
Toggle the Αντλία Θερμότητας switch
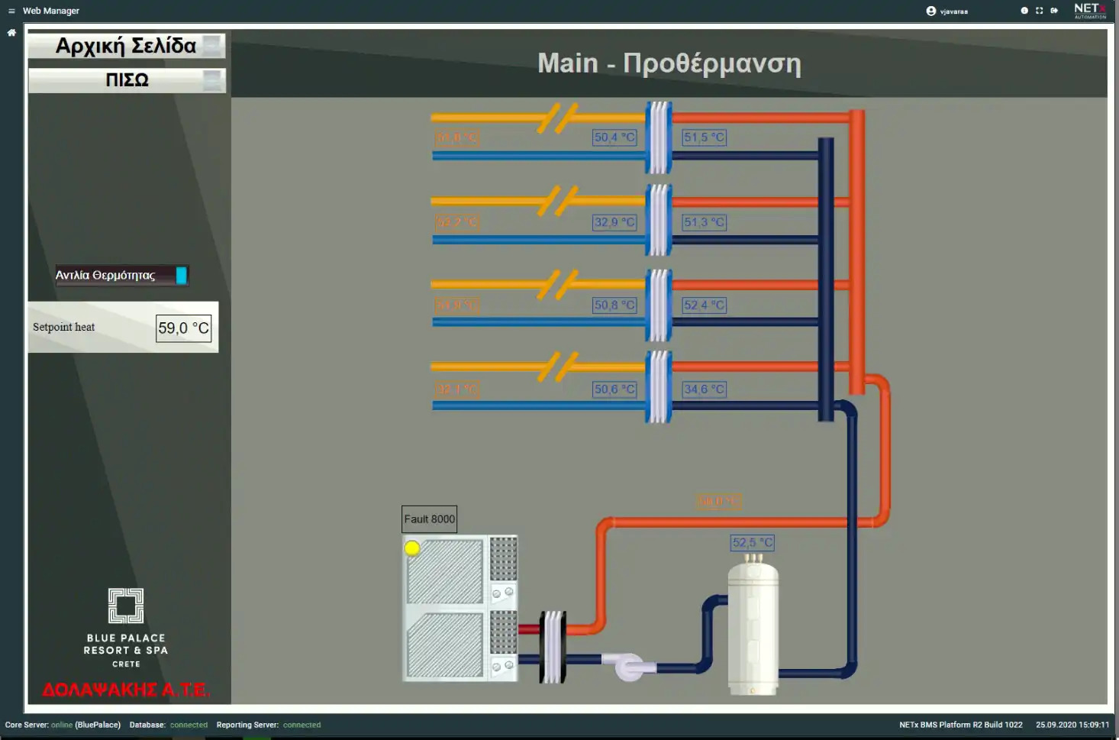[x=181, y=275]
